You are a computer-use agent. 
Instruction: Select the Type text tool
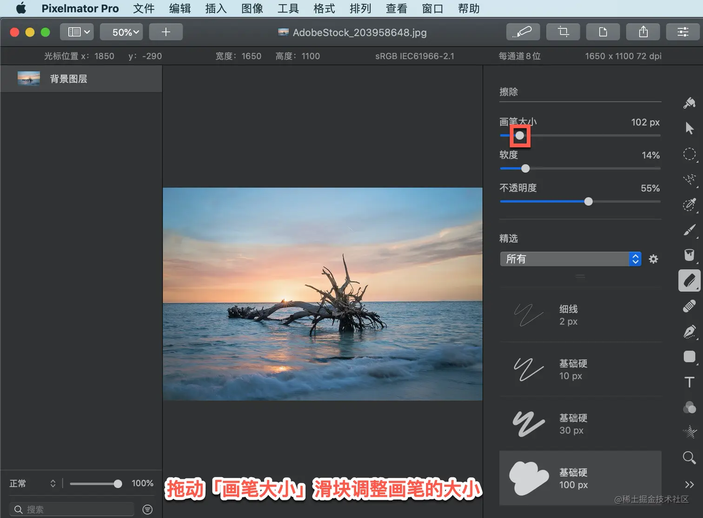pyautogui.click(x=689, y=382)
